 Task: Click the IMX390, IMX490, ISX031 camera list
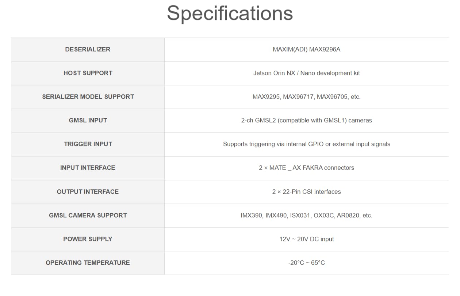coord(306,216)
